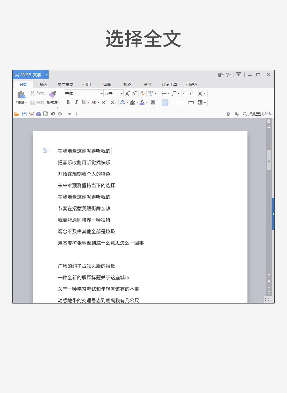Open file with the orange folder icon

[17, 114]
